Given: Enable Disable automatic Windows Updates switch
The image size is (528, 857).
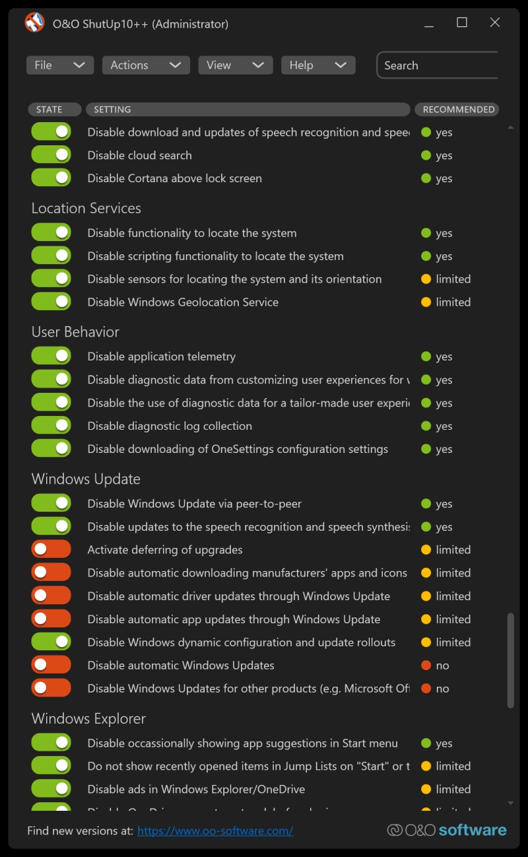Looking at the screenshot, I should click(x=51, y=666).
